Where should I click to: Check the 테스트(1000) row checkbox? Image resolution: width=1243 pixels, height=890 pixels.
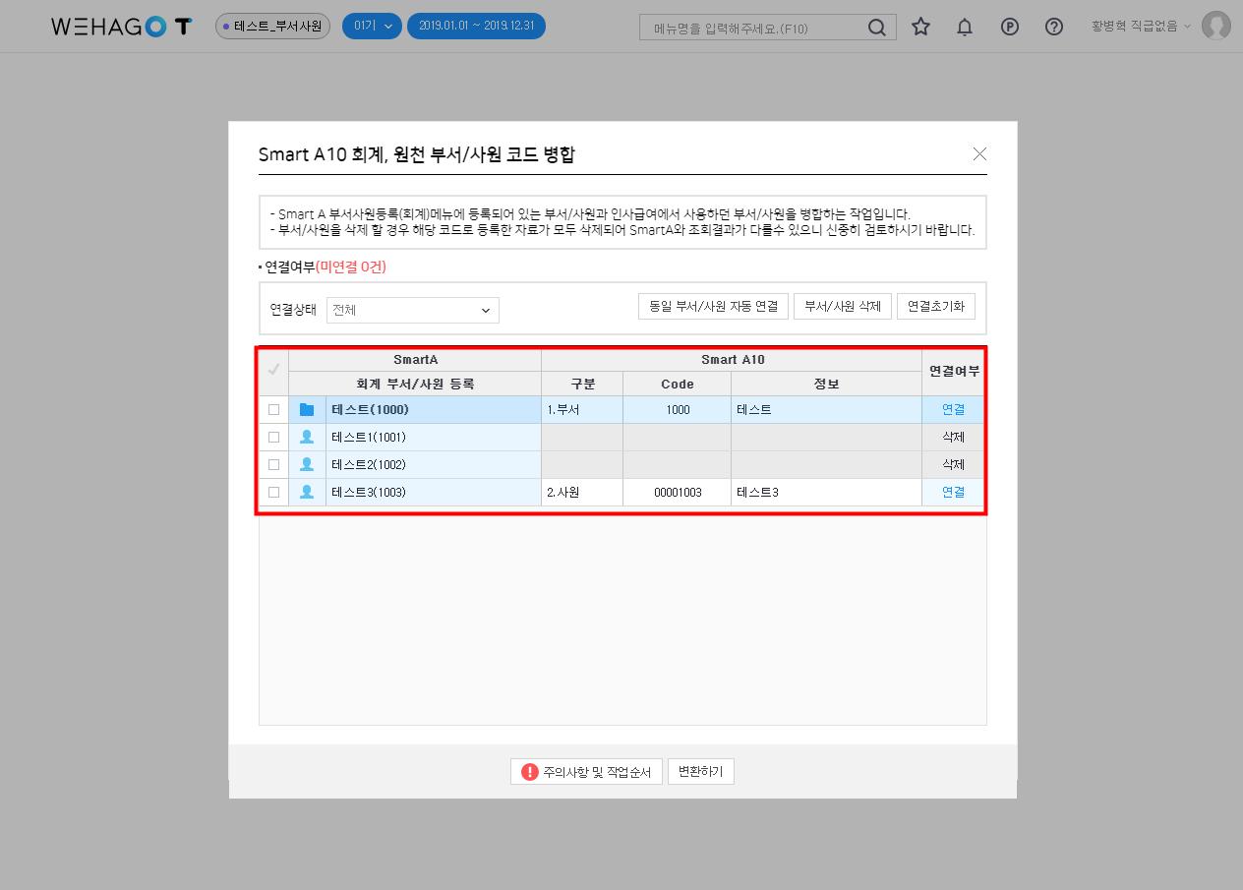pos(273,410)
